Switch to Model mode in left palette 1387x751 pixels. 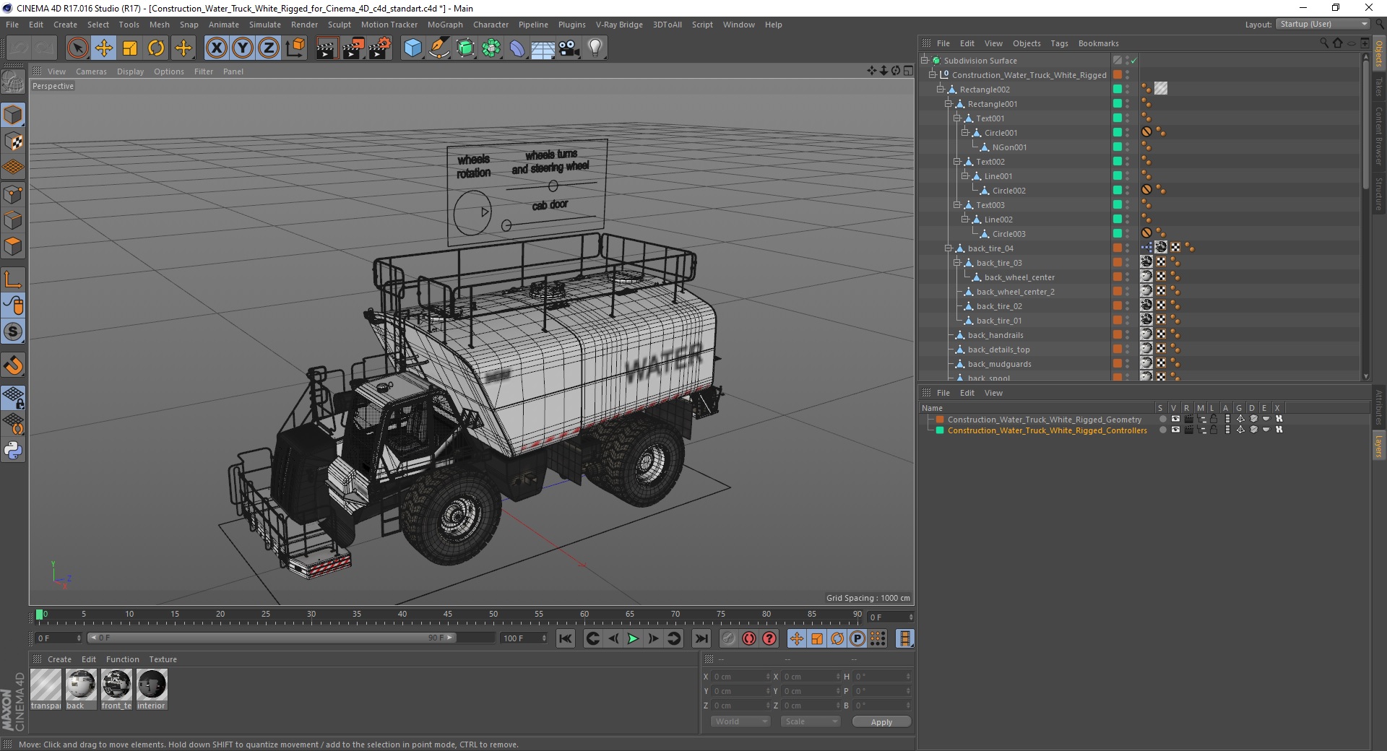coord(13,115)
